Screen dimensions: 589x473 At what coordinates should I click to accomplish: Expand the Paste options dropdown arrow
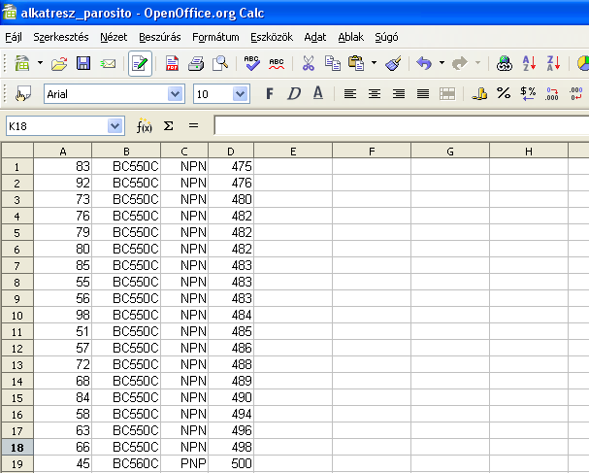point(375,63)
